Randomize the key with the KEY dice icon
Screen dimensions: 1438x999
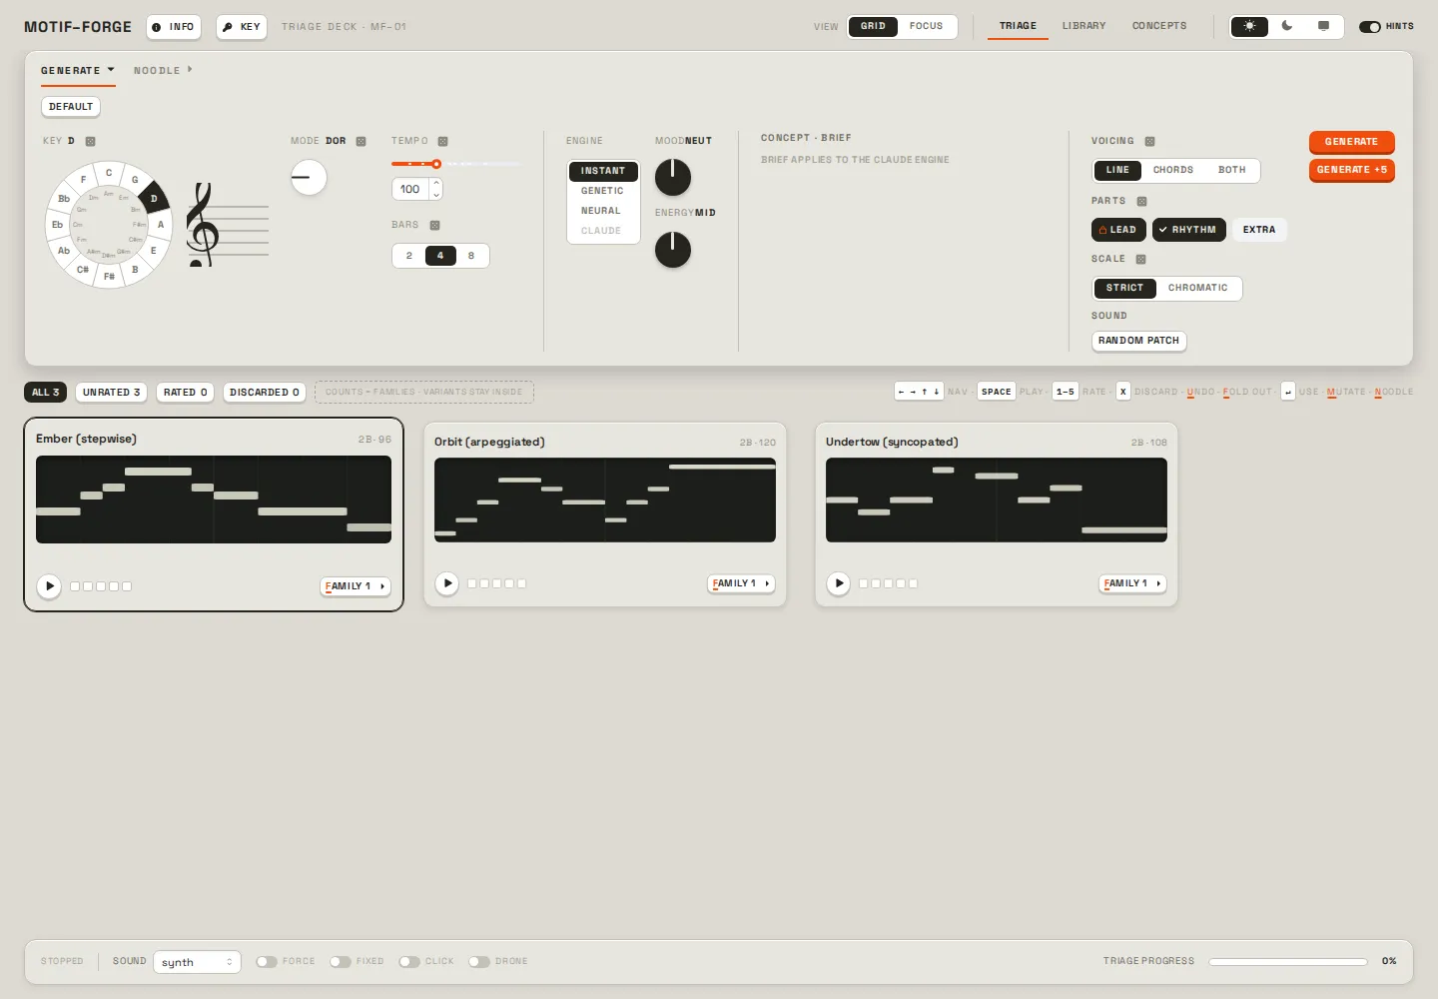click(x=90, y=141)
